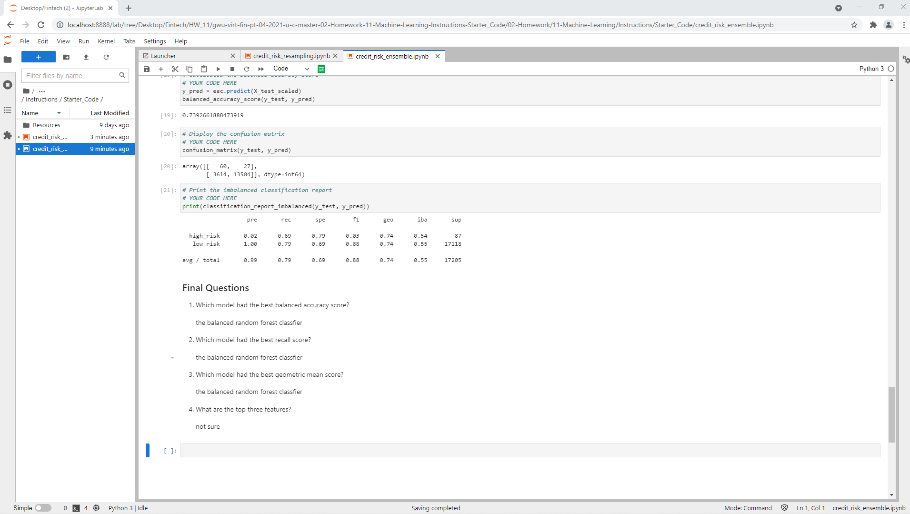Image resolution: width=910 pixels, height=514 pixels.
Task: Run the selected cell
Action: [x=218, y=69]
